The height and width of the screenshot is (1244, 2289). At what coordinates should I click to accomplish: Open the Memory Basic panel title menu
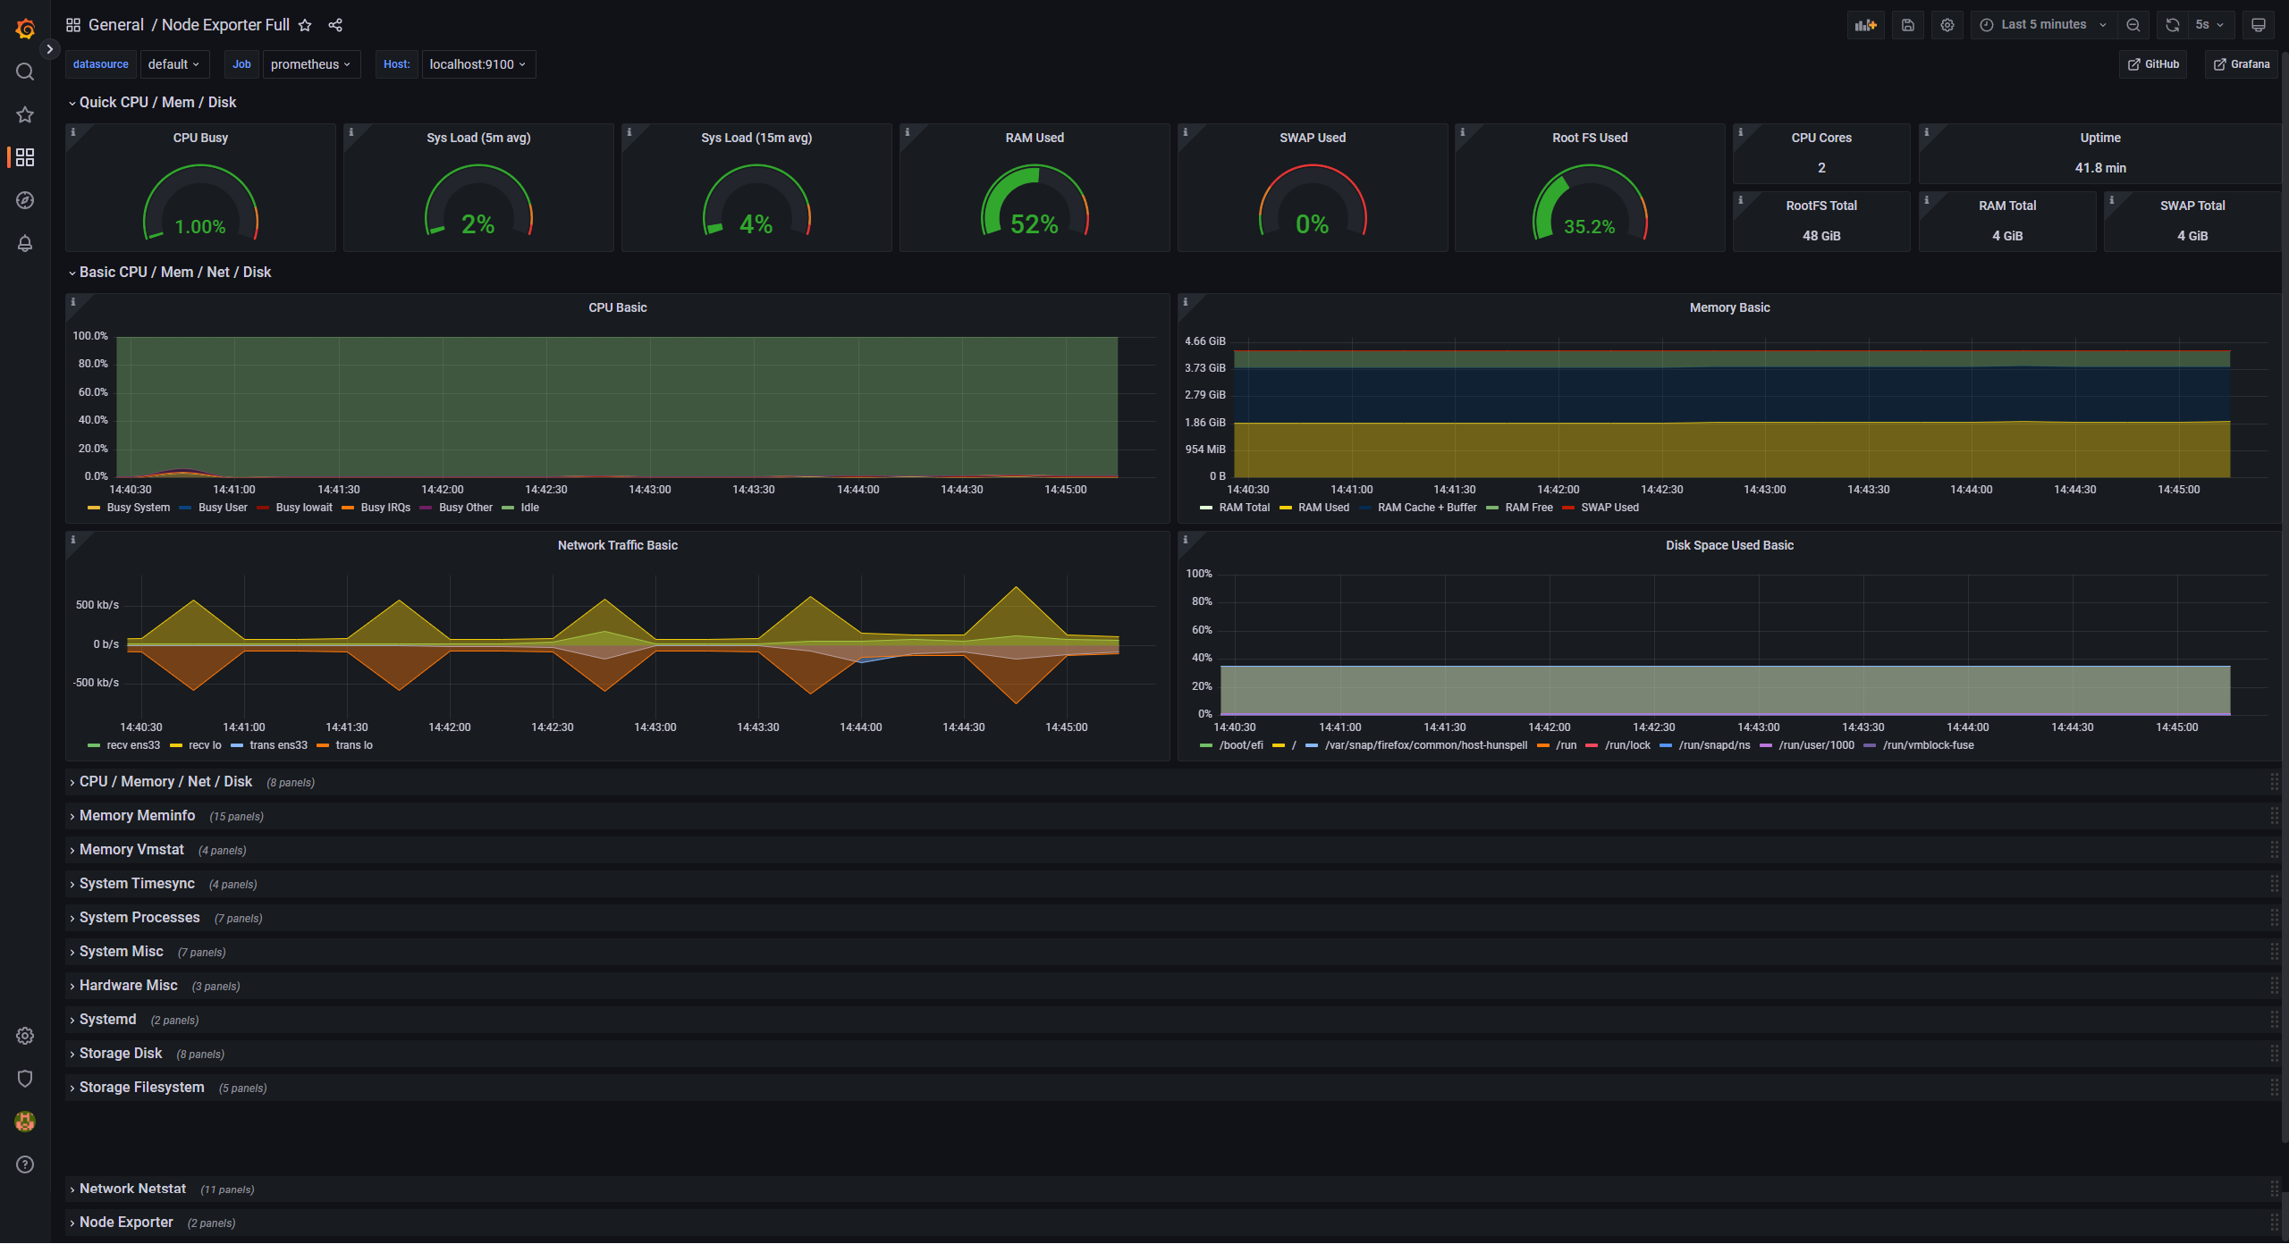click(1729, 307)
